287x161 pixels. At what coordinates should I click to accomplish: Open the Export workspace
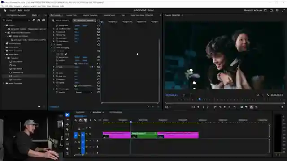pos(27,10)
